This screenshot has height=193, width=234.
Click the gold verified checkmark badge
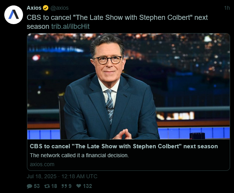[x=46, y=8]
